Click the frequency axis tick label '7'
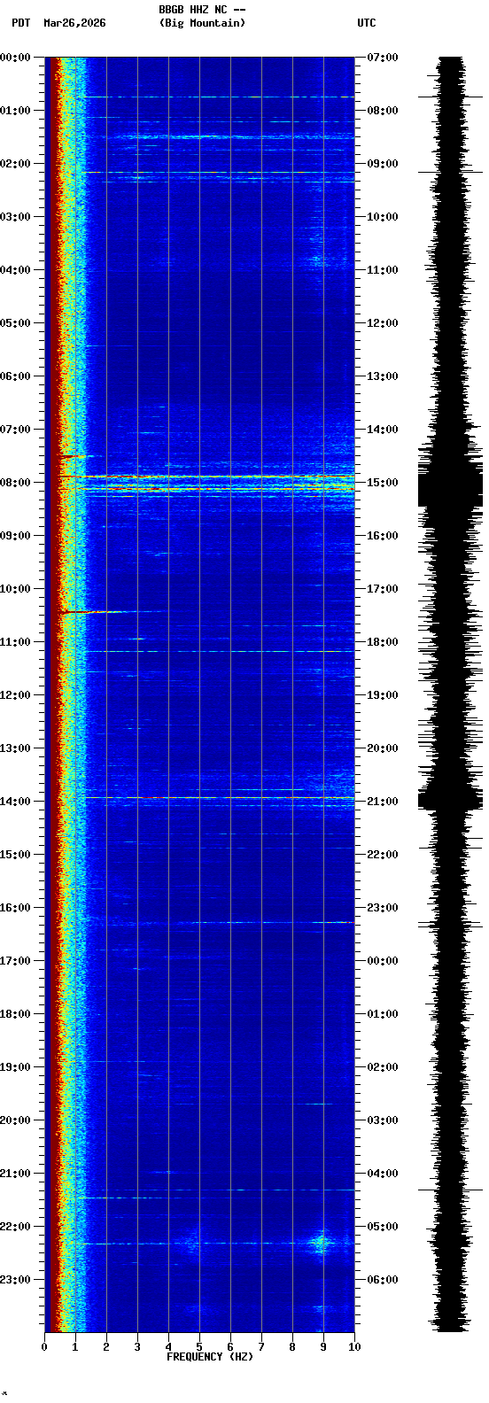Image resolution: width=489 pixels, height=1403 pixels. coord(261,1347)
